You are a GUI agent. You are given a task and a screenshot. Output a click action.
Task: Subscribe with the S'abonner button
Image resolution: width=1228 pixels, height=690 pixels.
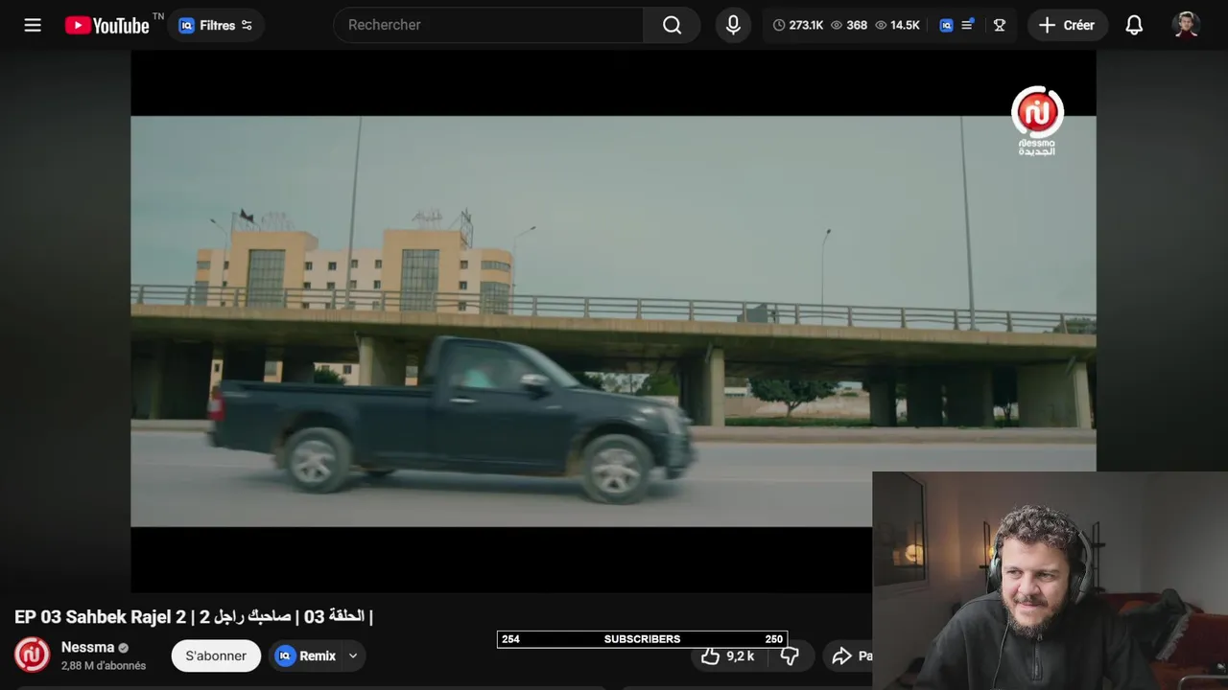(216, 655)
